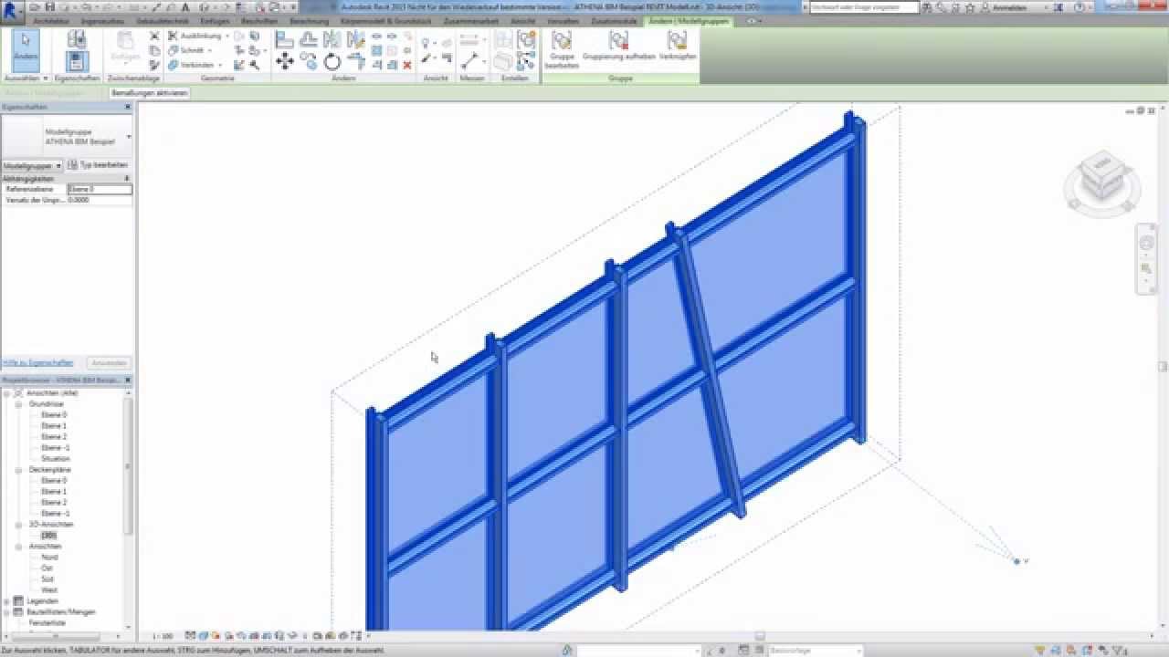The width and height of the screenshot is (1169, 657).
Task: Open the Ansicht ribbon tab
Action: point(523,20)
